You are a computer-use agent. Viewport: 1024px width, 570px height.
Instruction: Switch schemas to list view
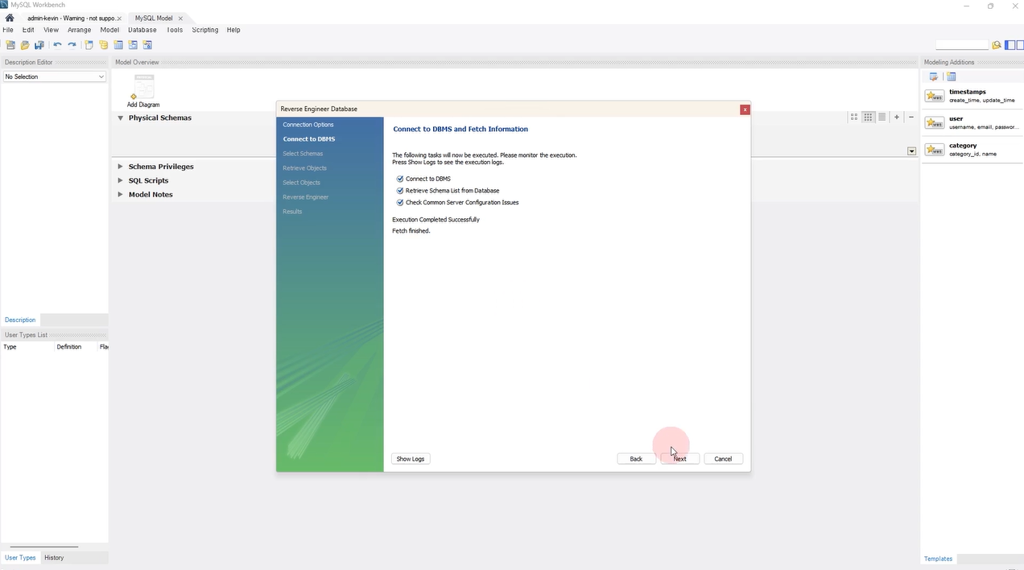[882, 117]
